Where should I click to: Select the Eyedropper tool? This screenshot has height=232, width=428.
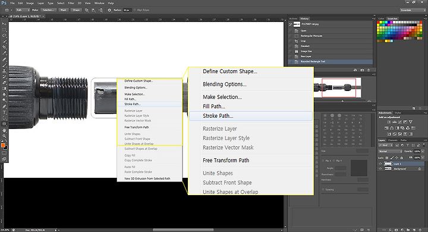4,53
